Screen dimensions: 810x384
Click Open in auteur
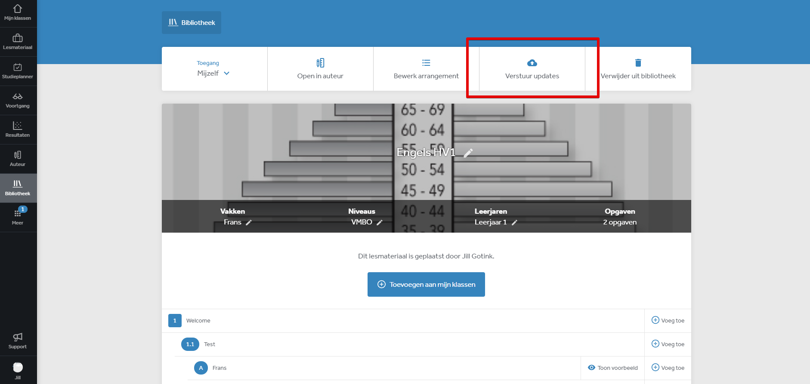tap(320, 69)
